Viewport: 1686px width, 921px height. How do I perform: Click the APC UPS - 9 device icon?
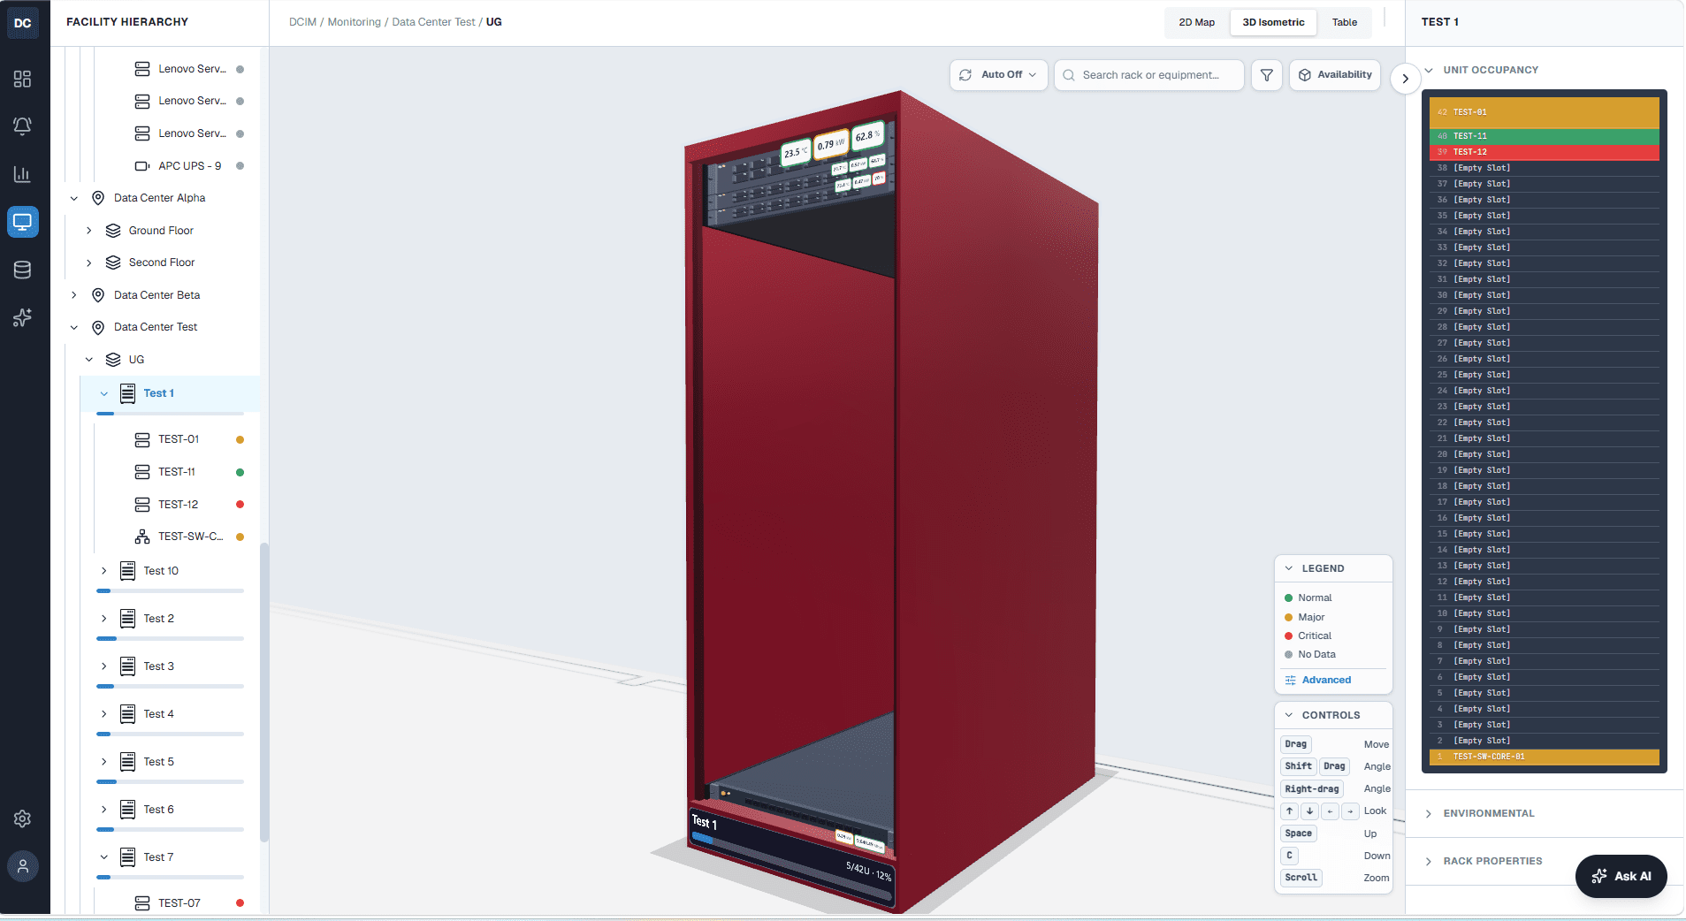(x=142, y=166)
